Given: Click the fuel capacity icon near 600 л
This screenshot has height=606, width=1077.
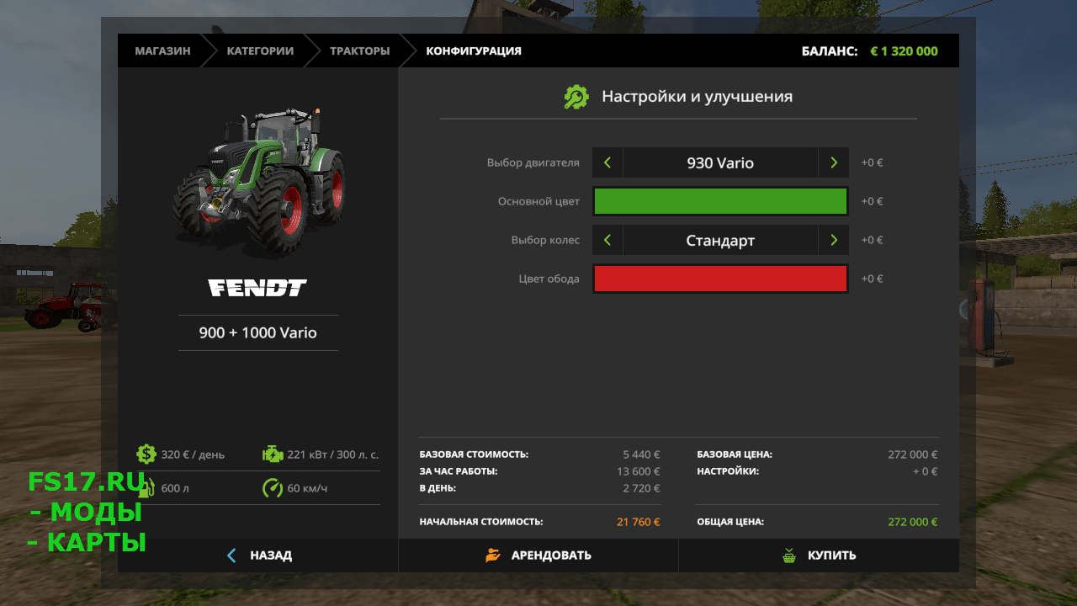Looking at the screenshot, I should point(146,488).
